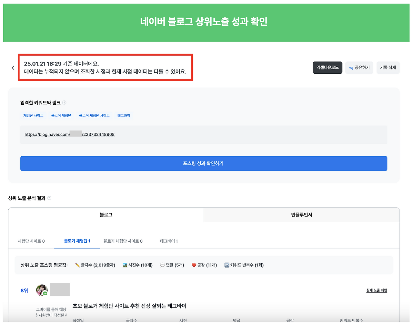Open the help tooltip beside 상위 노출 분석 결과
Viewport: 413px width, 325px height.
[x=49, y=198]
